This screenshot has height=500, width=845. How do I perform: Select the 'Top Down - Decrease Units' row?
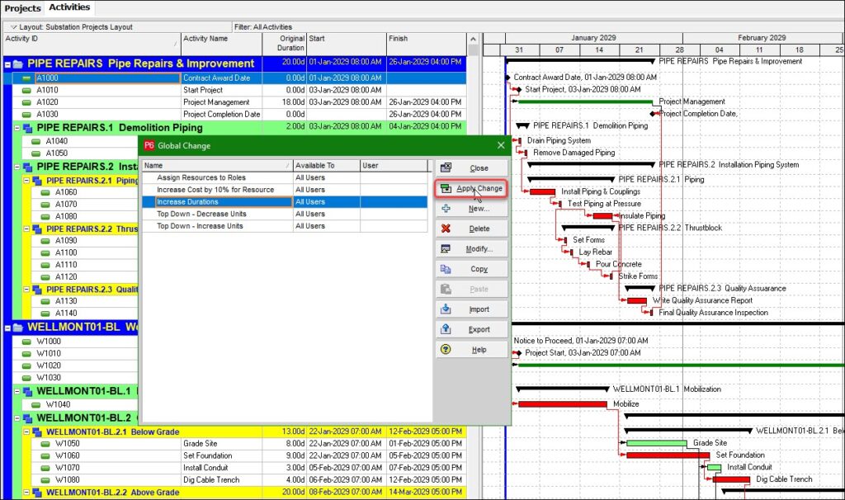[x=201, y=214]
